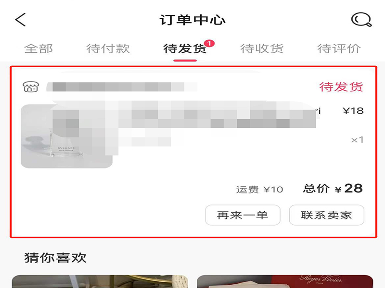Click the 再来一单 button
385x288 pixels.
pyautogui.click(x=243, y=215)
